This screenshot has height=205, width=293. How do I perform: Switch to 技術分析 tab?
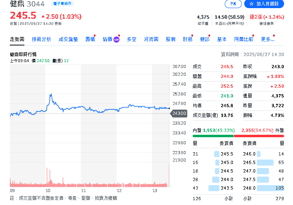41,39
